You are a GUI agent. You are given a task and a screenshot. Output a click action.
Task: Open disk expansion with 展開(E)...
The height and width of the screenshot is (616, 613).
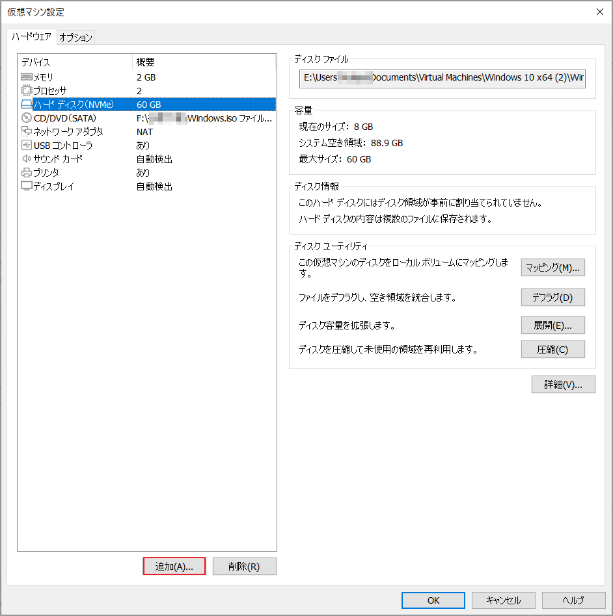(552, 325)
